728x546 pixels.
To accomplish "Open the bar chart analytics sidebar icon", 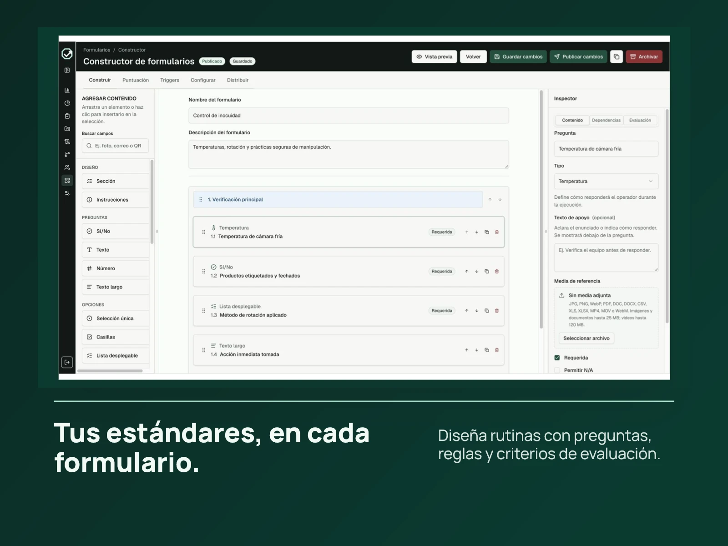I will [x=67, y=90].
